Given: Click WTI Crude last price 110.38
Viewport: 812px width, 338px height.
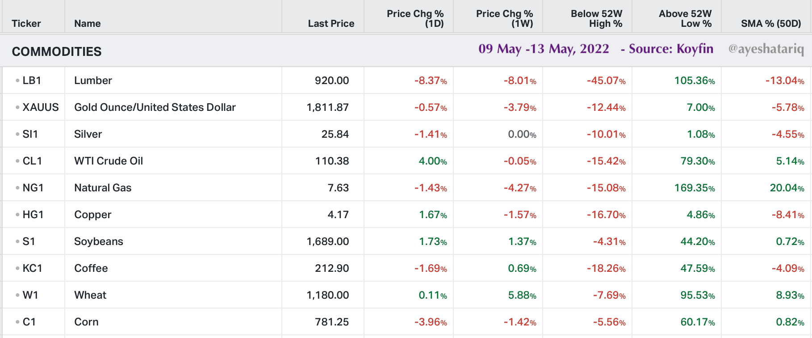Looking at the screenshot, I should [x=332, y=161].
